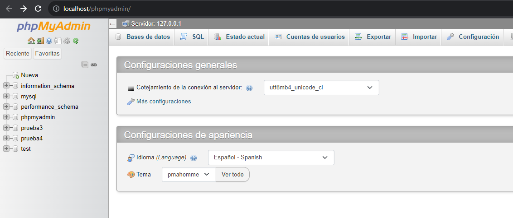The image size is (513, 218).
Task: Open the Cuentas de usuarios tab
Action: pos(310,37)
